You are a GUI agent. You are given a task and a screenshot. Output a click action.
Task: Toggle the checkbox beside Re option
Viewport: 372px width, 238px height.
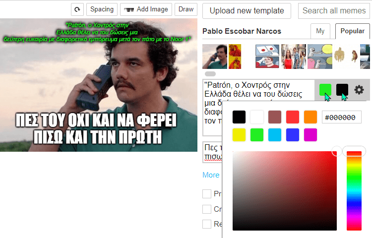click(x=207, y=224)
